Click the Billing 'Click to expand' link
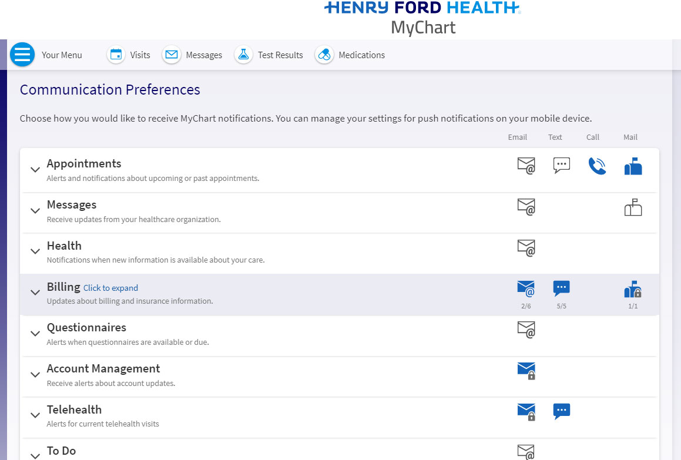681x460 pixels. pos(110,288)
